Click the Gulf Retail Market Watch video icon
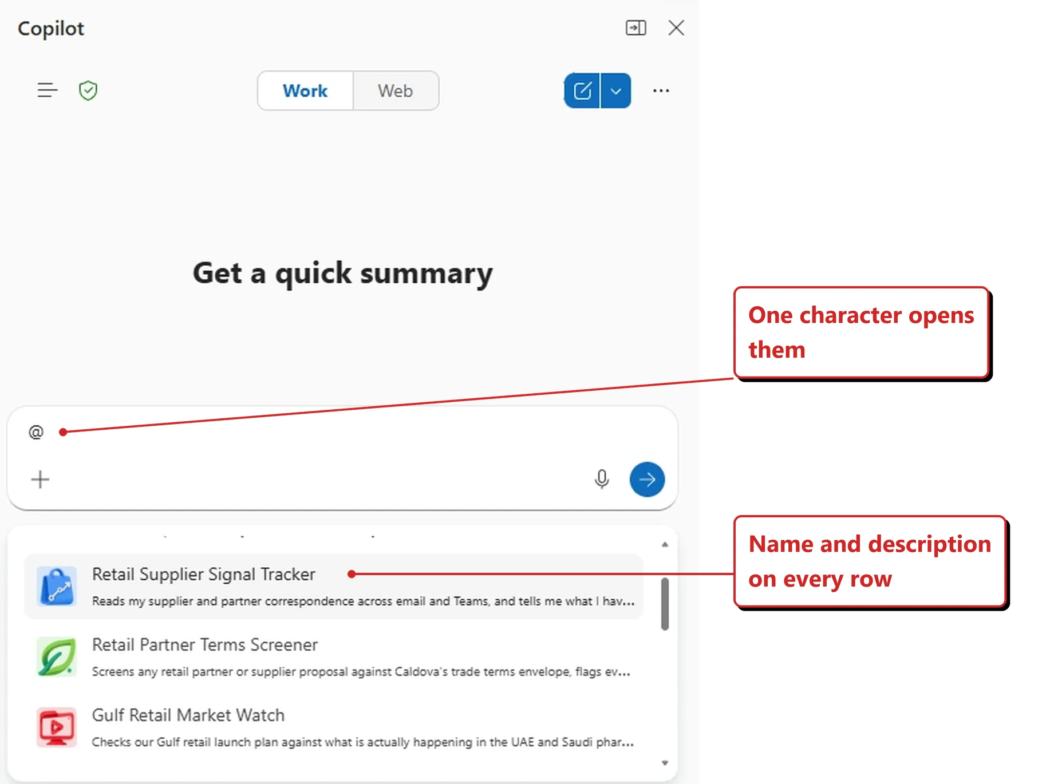Screen dimensions: 1054x784 [56, 727]
